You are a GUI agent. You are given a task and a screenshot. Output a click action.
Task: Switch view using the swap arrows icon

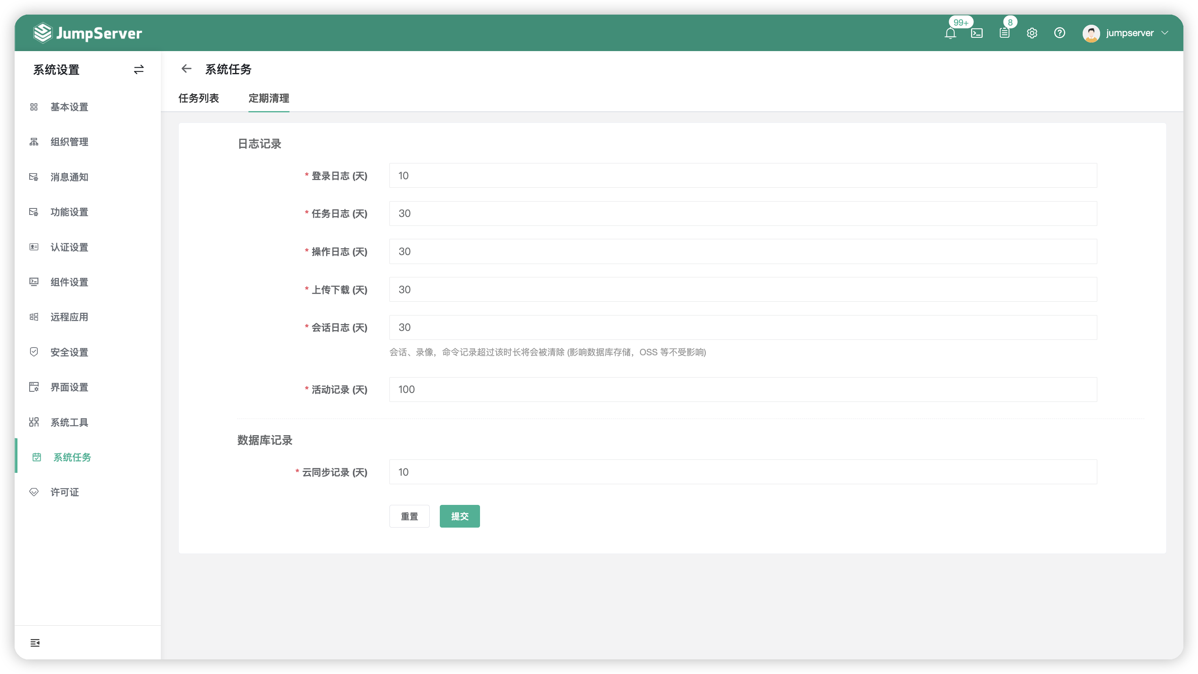138,70
